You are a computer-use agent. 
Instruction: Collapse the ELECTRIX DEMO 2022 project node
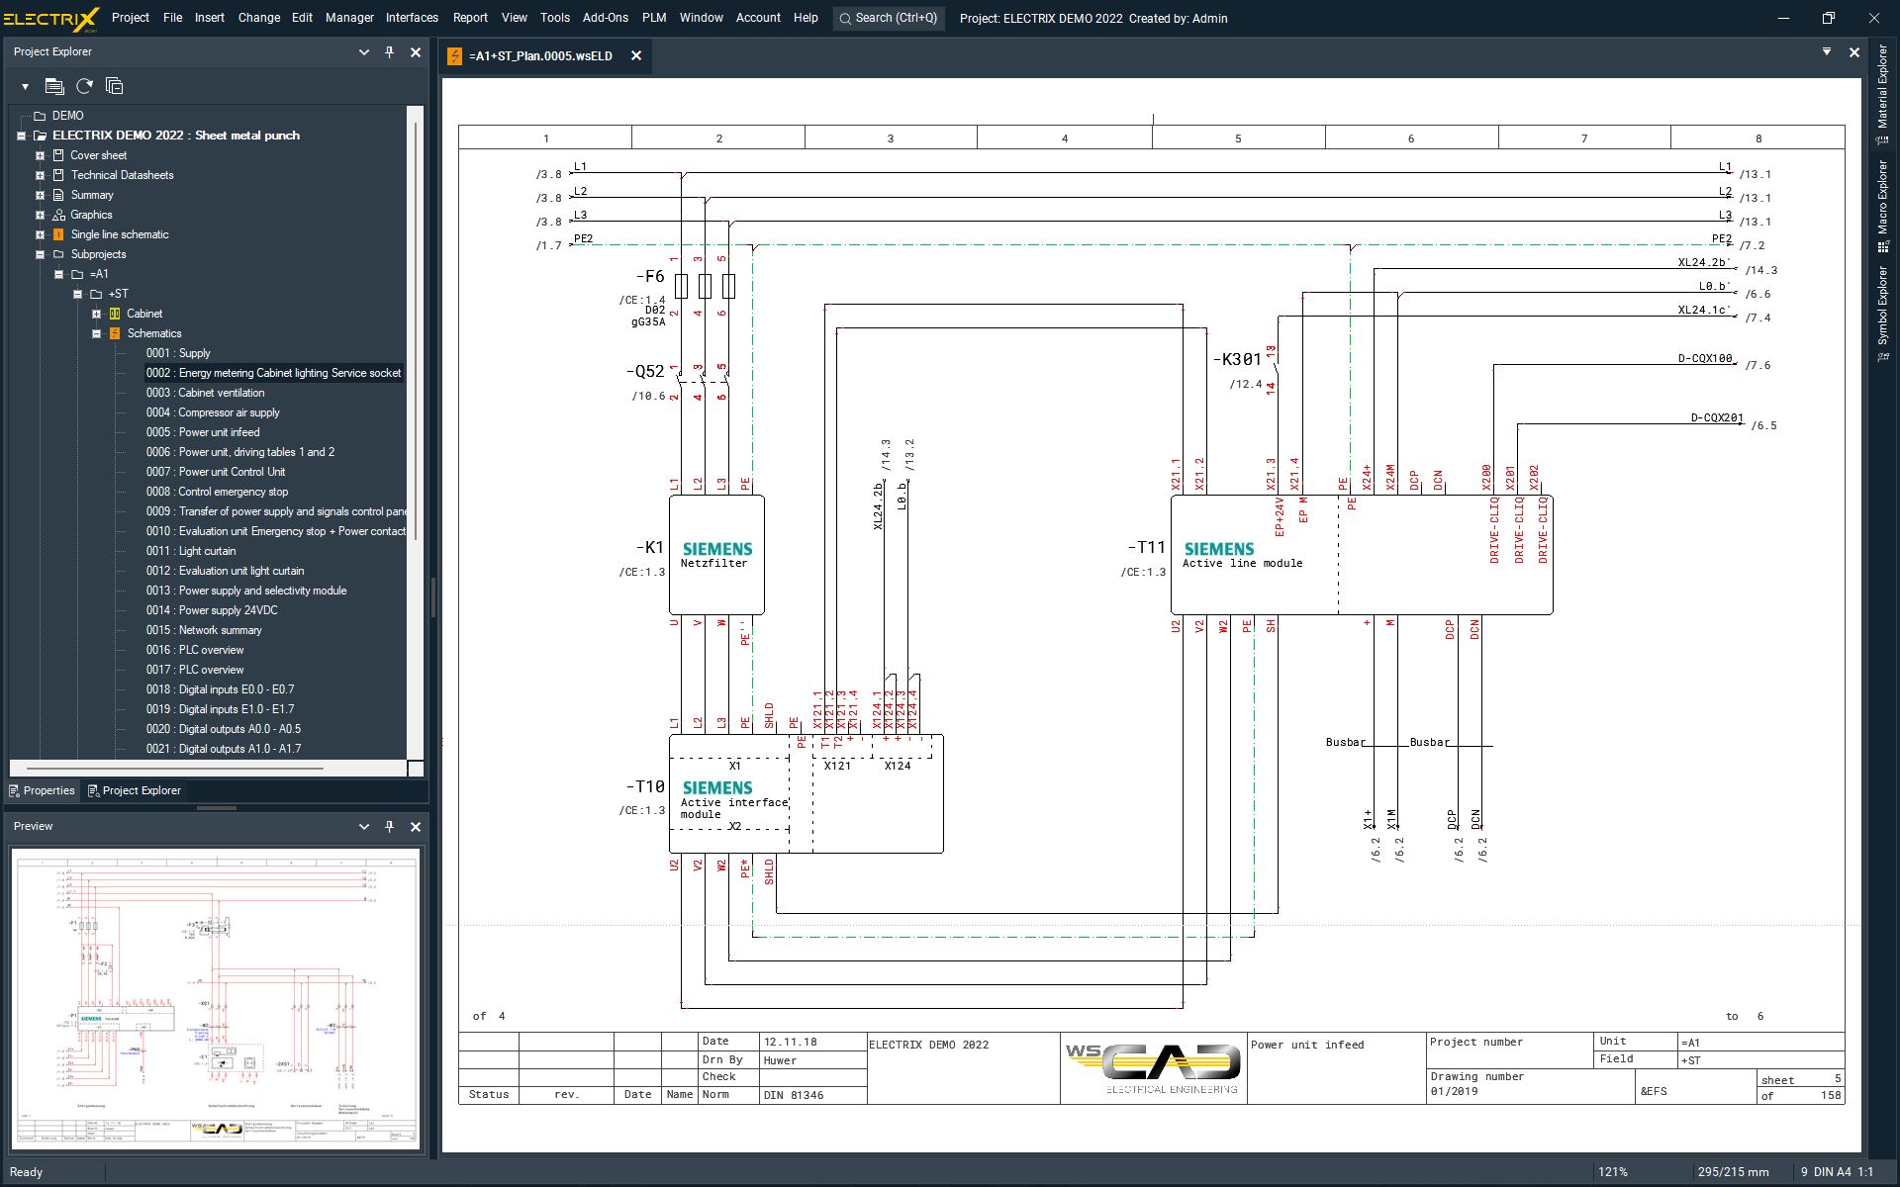(x=19, y=136)
